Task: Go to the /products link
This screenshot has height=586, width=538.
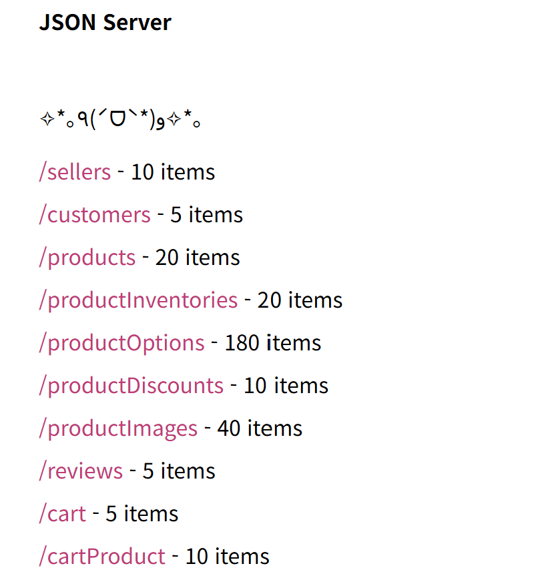Action: click(x=87, y=258)
